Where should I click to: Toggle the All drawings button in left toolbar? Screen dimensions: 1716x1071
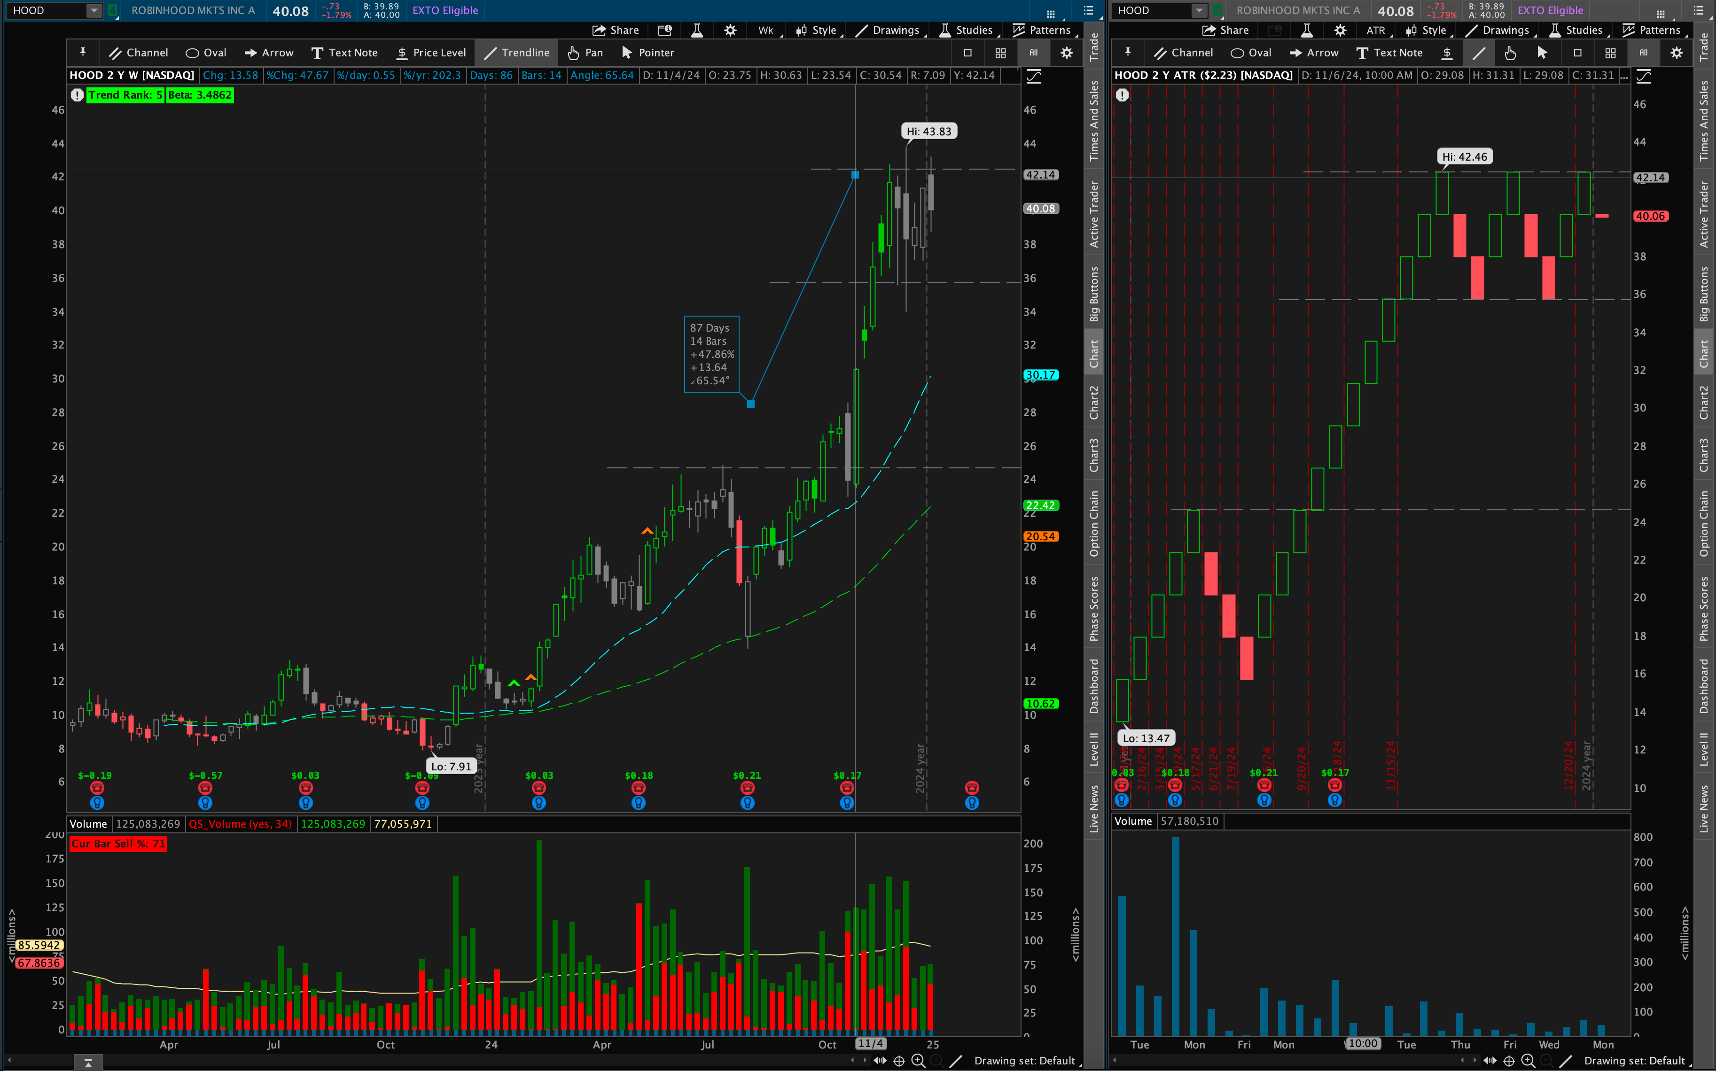1033,53
